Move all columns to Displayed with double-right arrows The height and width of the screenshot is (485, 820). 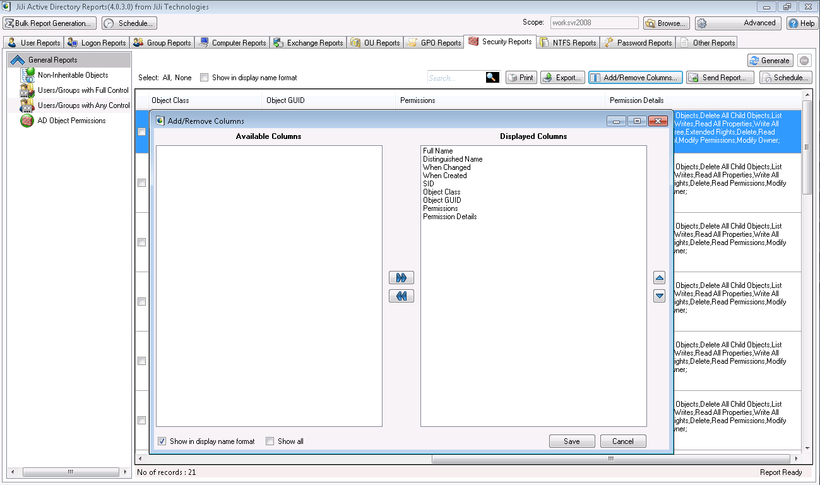[x=401, y=278]
